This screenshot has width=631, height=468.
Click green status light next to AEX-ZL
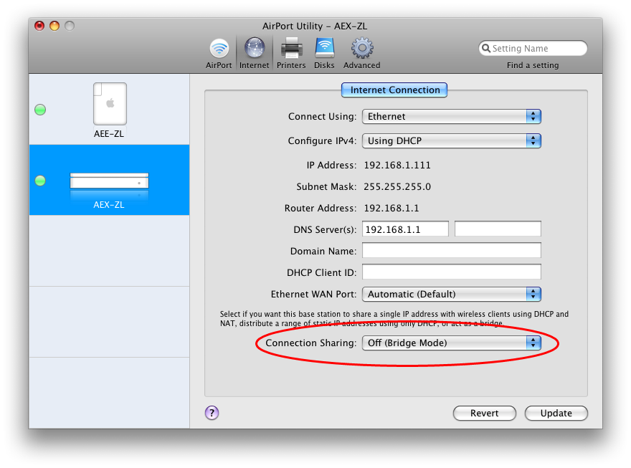pyautogui.click(x=40, y=181)
